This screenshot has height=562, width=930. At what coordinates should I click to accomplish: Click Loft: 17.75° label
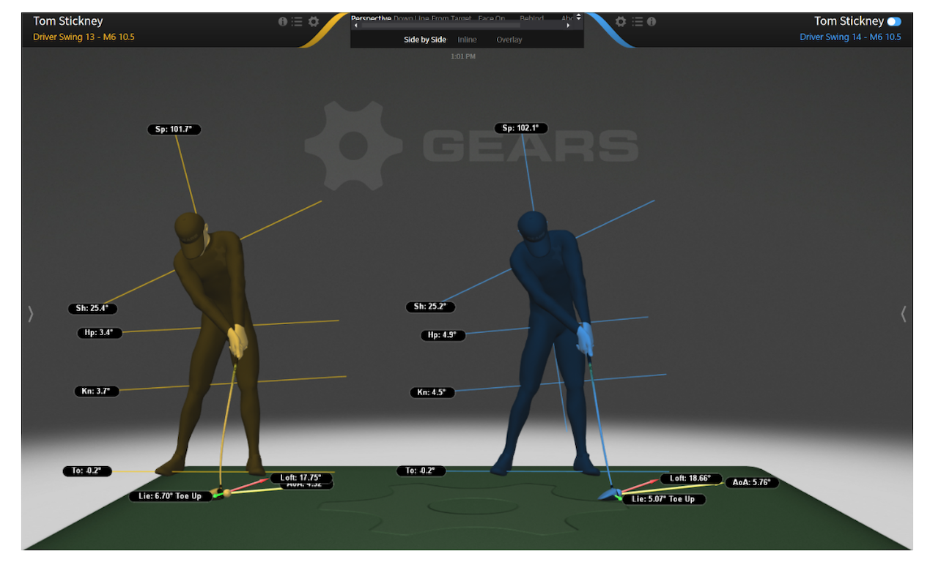coord(302,477)
